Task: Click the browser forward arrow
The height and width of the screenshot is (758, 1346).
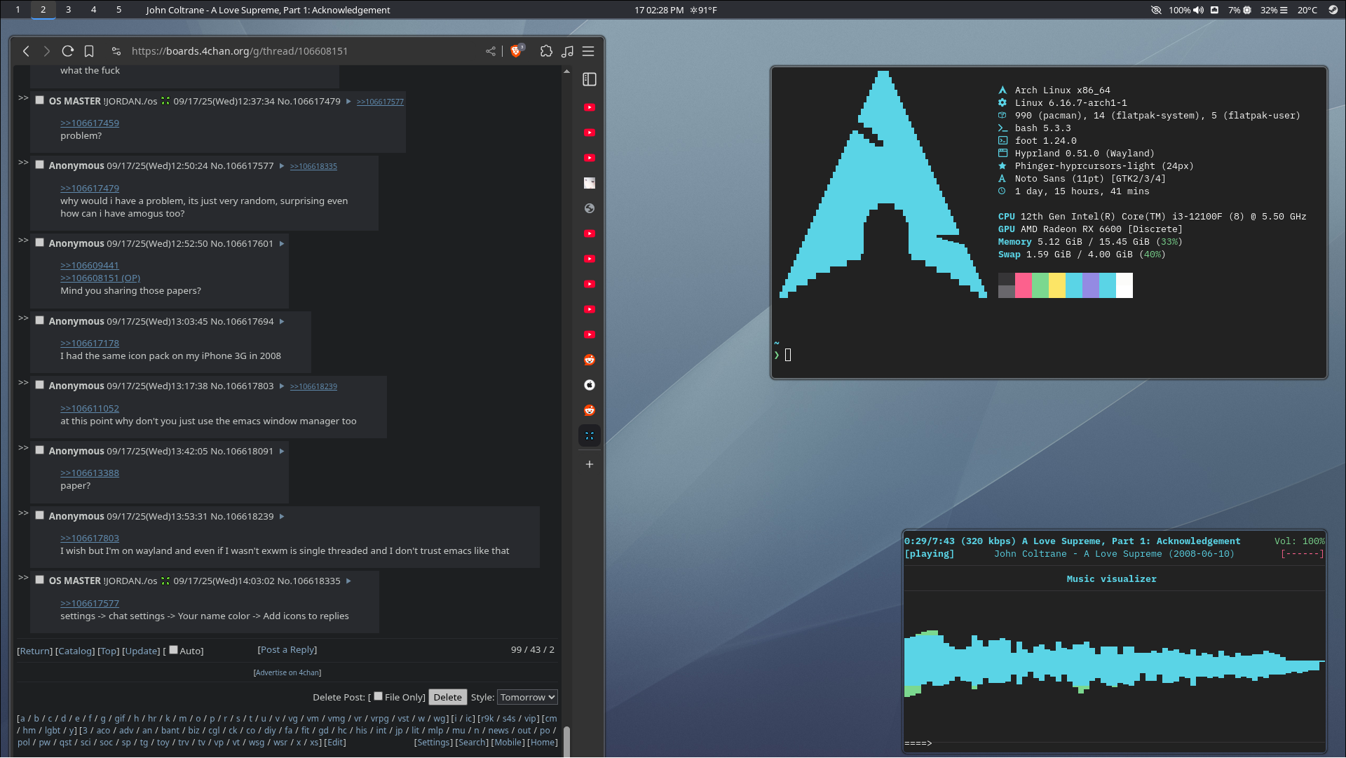Action: point(46,51)
